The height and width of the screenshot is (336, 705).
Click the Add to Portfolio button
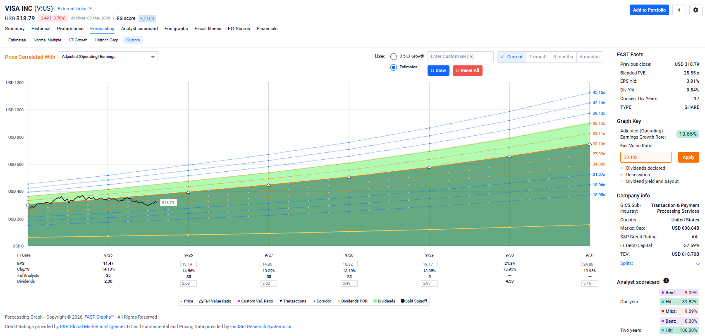(649, 10)
